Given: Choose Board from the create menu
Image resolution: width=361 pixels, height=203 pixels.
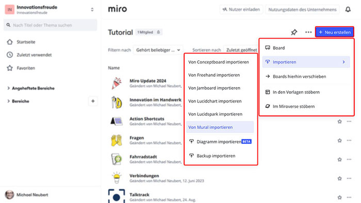Looking at the screenshot, I should pos(306,48).
